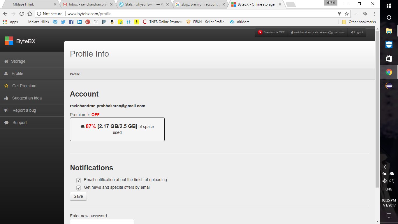Bookmark this page with the star icon
This screenshot has width=398, height=224.
[347, 14]
